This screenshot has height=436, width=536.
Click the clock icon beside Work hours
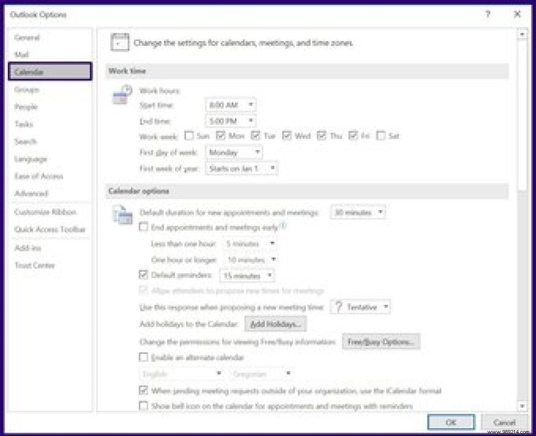tap(120, 94)
